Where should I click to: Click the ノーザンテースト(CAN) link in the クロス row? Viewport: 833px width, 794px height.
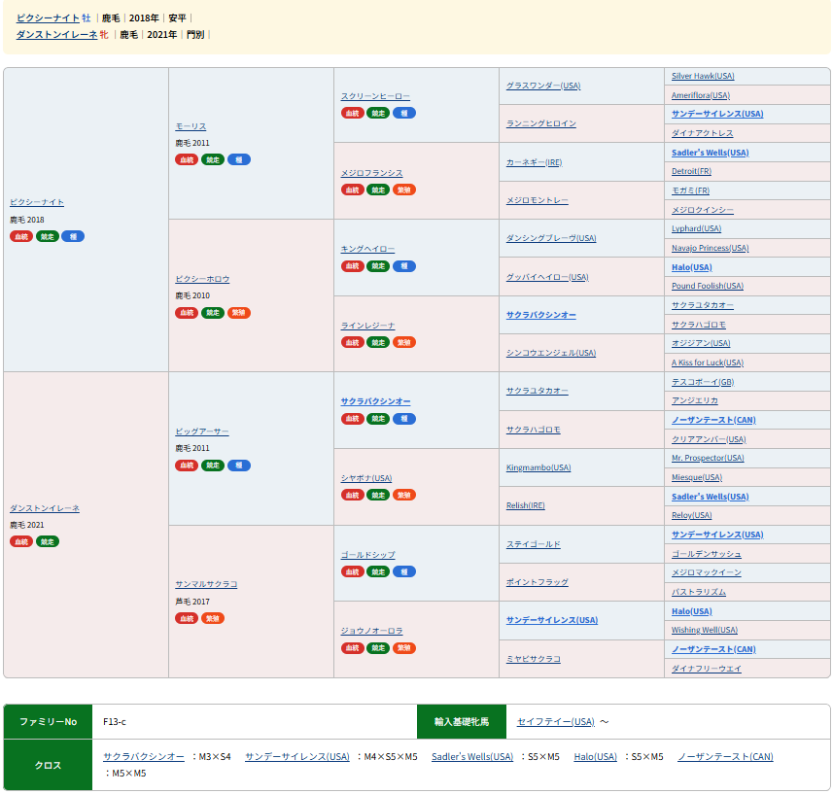coord(725,756)
